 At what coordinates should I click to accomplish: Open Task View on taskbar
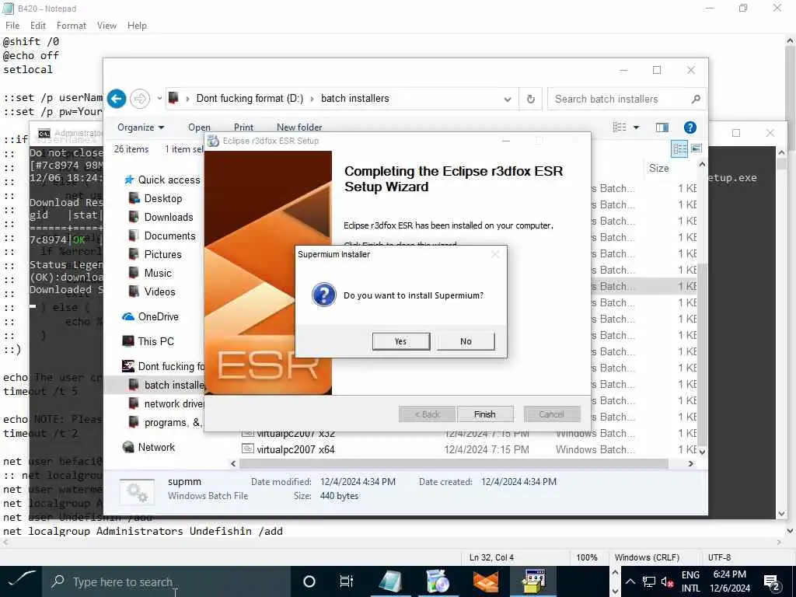coord(346,581)
